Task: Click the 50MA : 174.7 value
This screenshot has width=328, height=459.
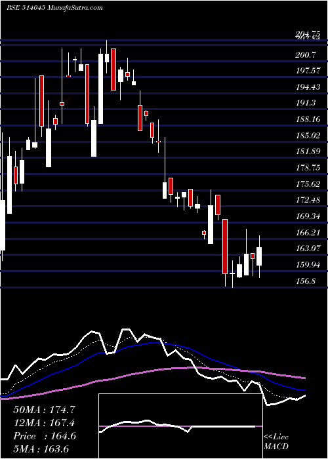Action: click(44, 410)
